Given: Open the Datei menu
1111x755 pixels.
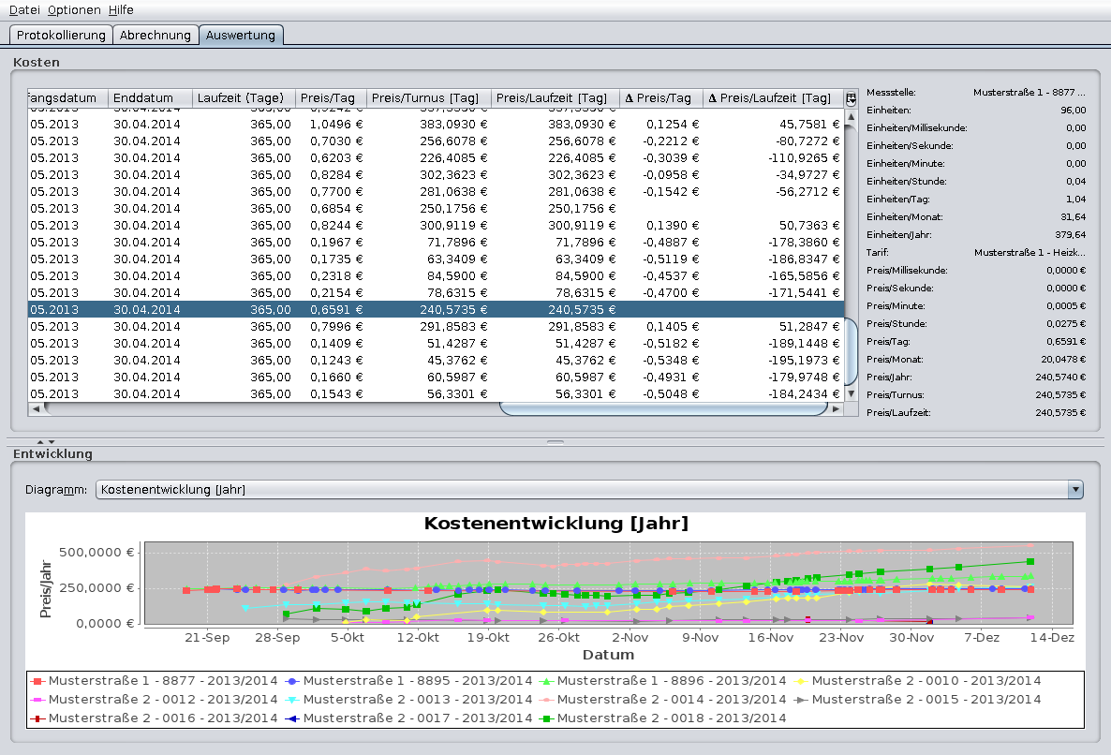Looking at the screenshot, I should click(x=24, y=9).
